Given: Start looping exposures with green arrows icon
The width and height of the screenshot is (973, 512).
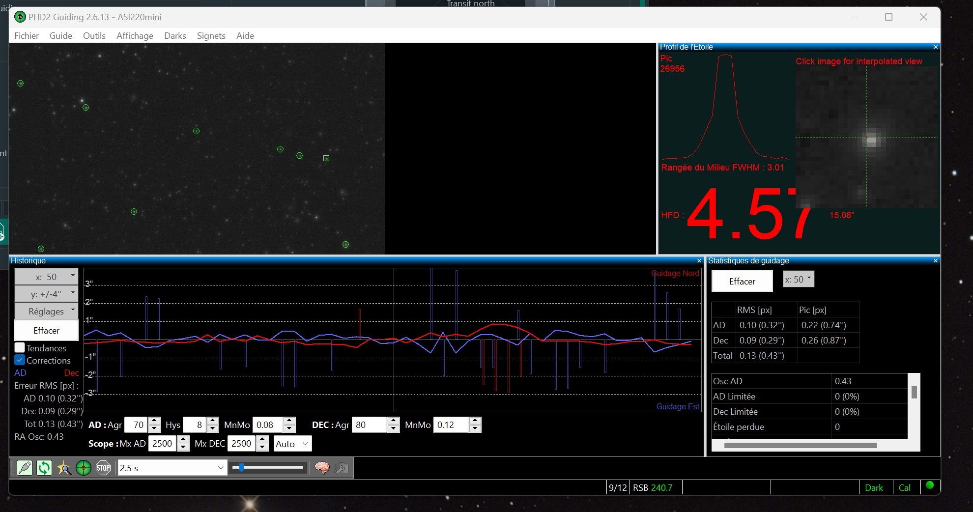Looking at the screenshot, I should (x=44, y=468).
